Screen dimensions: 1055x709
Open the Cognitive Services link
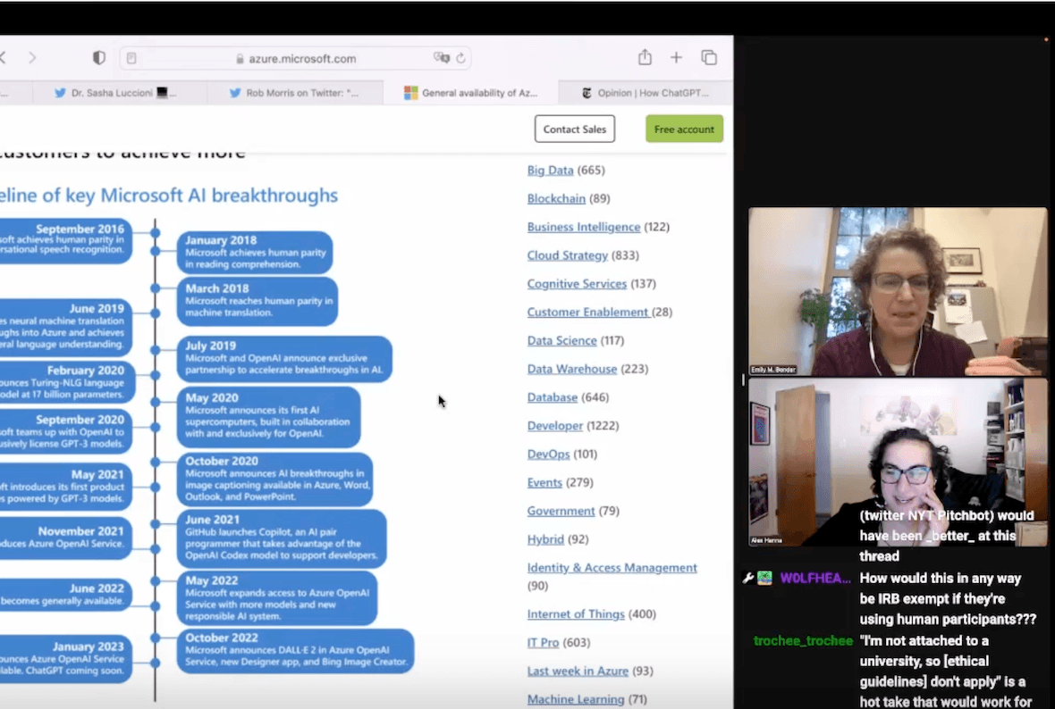coord(578,284)
